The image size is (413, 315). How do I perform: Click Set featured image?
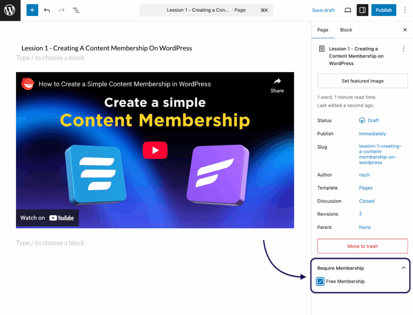pyautogui.click(x=362, y=81)
